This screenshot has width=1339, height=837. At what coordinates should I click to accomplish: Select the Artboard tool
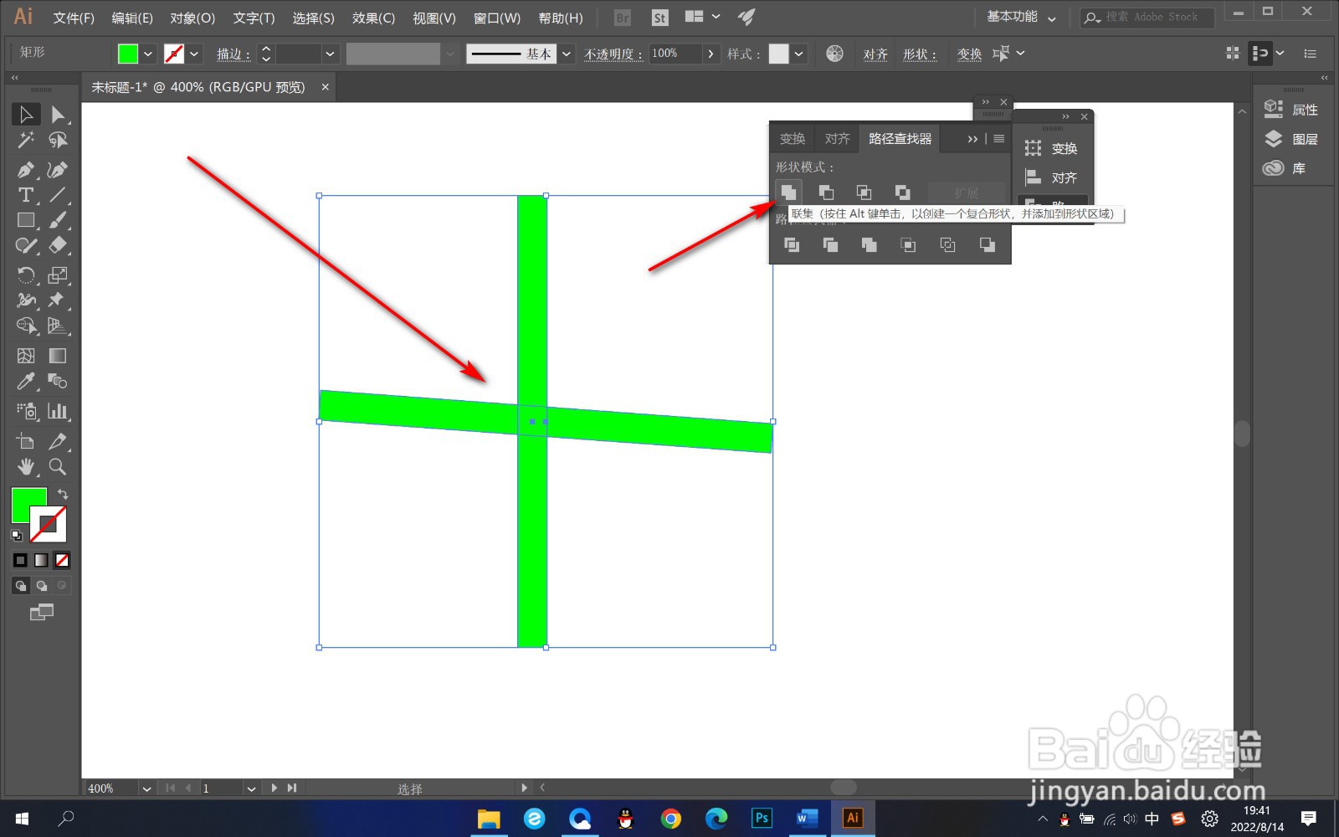coord(26,441)
